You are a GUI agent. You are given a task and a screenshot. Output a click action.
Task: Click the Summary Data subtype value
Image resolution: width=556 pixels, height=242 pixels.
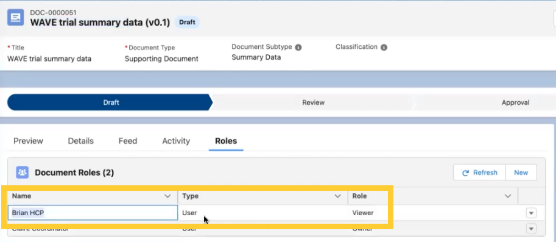[256, 57]
